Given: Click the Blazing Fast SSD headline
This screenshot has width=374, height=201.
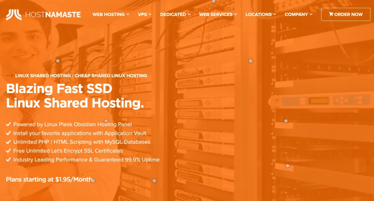Looking at the screenshot, I should click(x=59, y=89).
